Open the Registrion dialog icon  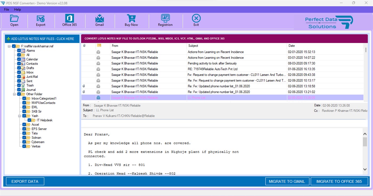point(165,20)
